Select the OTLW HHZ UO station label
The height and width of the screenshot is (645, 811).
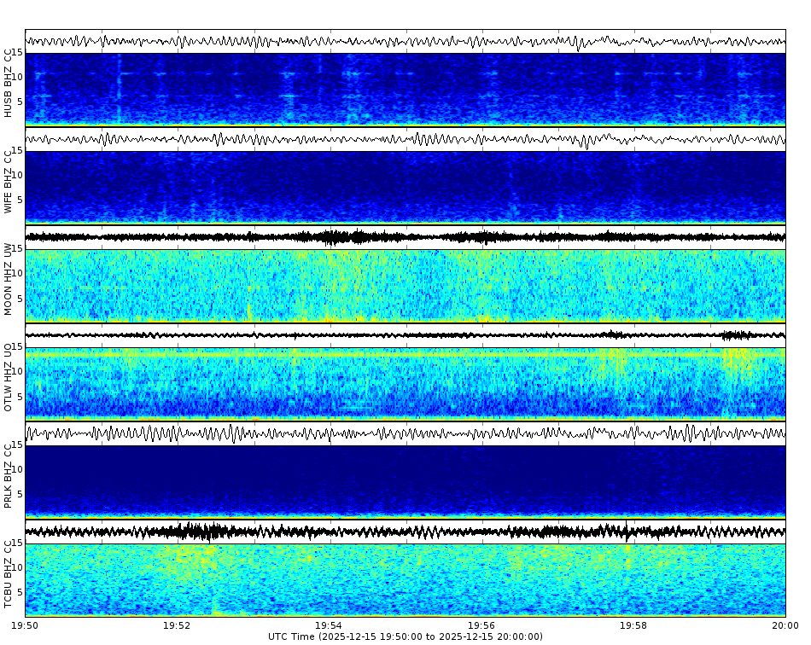(9, 375)
